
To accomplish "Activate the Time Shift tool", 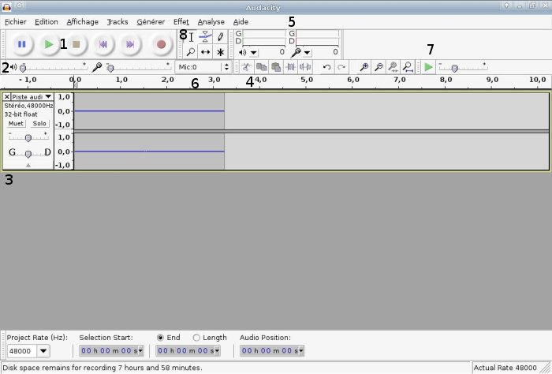I will (x=205, y=52).
